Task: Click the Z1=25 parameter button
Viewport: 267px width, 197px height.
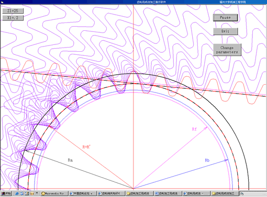Action: point(13,11)
